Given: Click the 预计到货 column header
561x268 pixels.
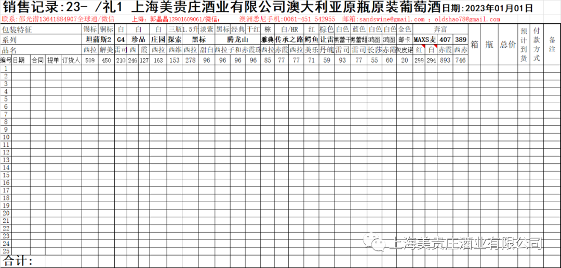Looking at the screenshot, I should (x=524, y=45).
